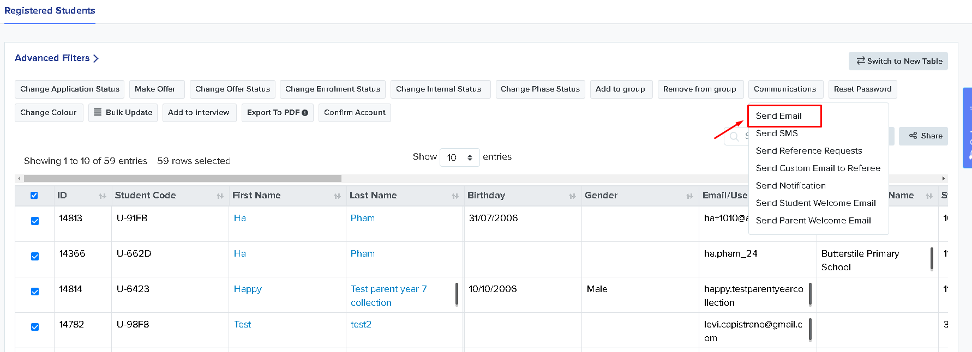Image resolution: width=972 pixels, height=352 pixels.
Task: Choose Send Parent Welcome Email
Action: pos(813,221)
